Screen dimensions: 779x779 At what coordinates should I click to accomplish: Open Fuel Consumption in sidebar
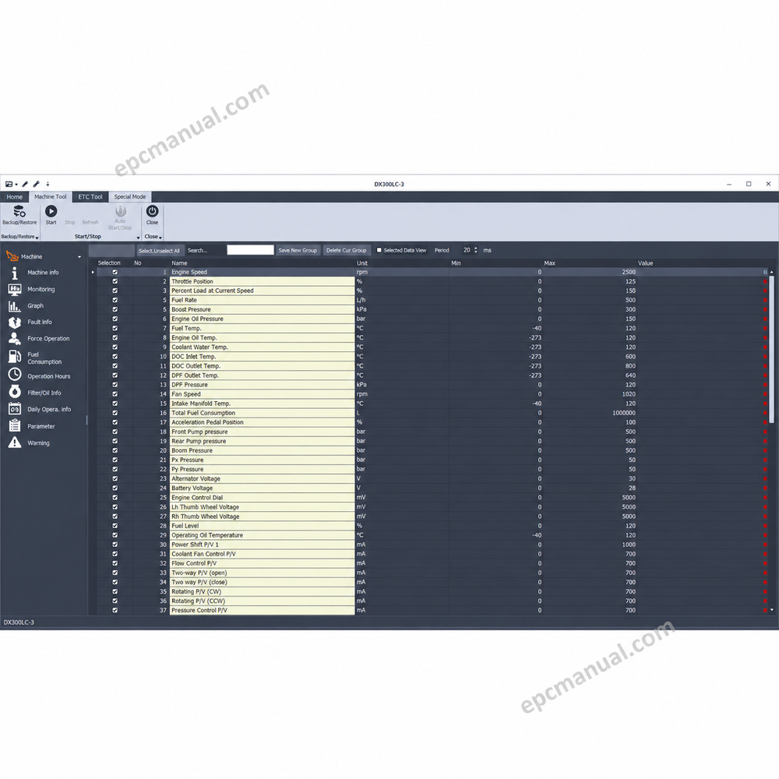coord(44,358)
